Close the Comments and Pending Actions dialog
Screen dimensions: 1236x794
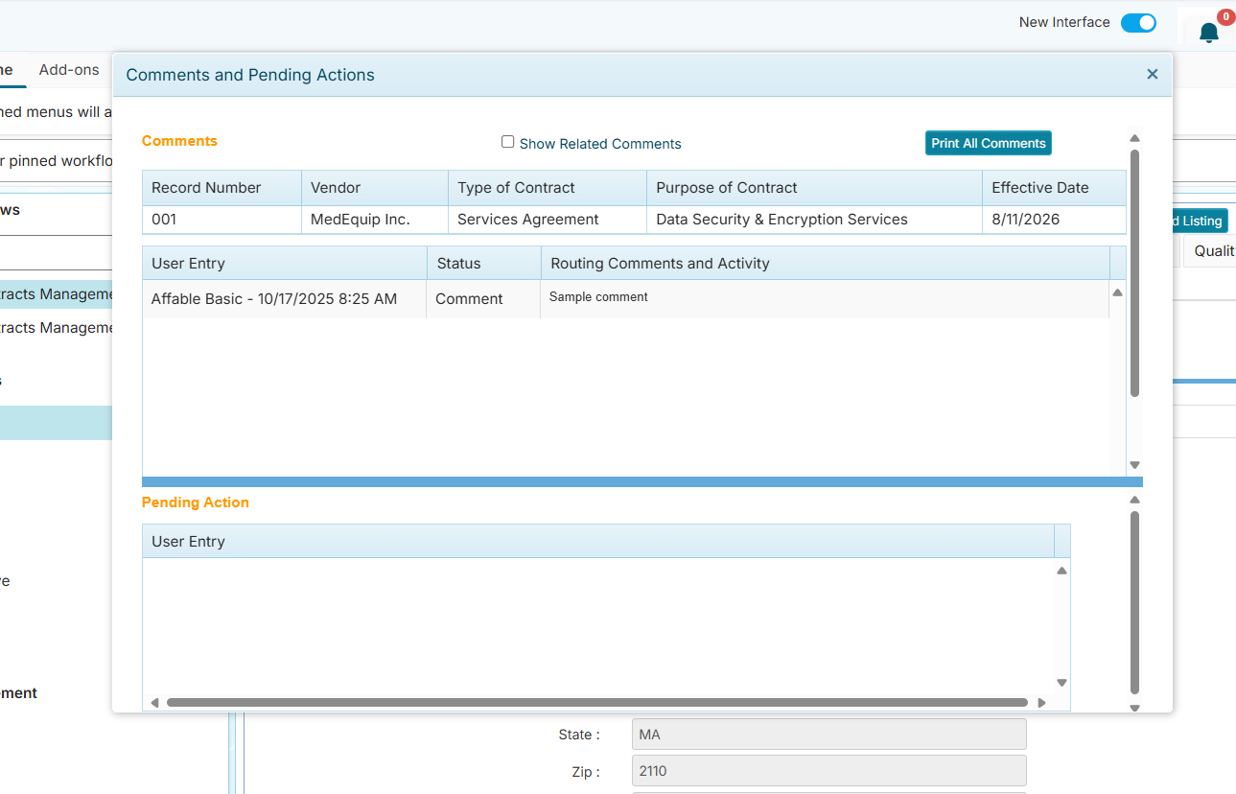(x=1152, y=74)
